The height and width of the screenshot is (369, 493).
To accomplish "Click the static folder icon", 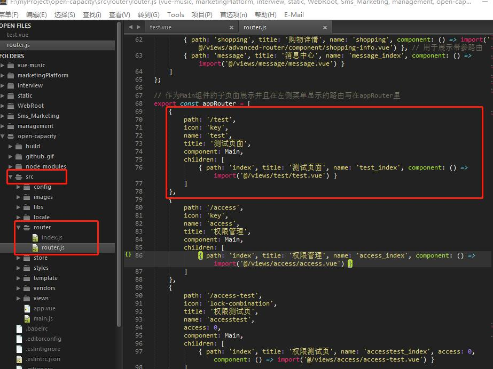I will coord(11,95).
